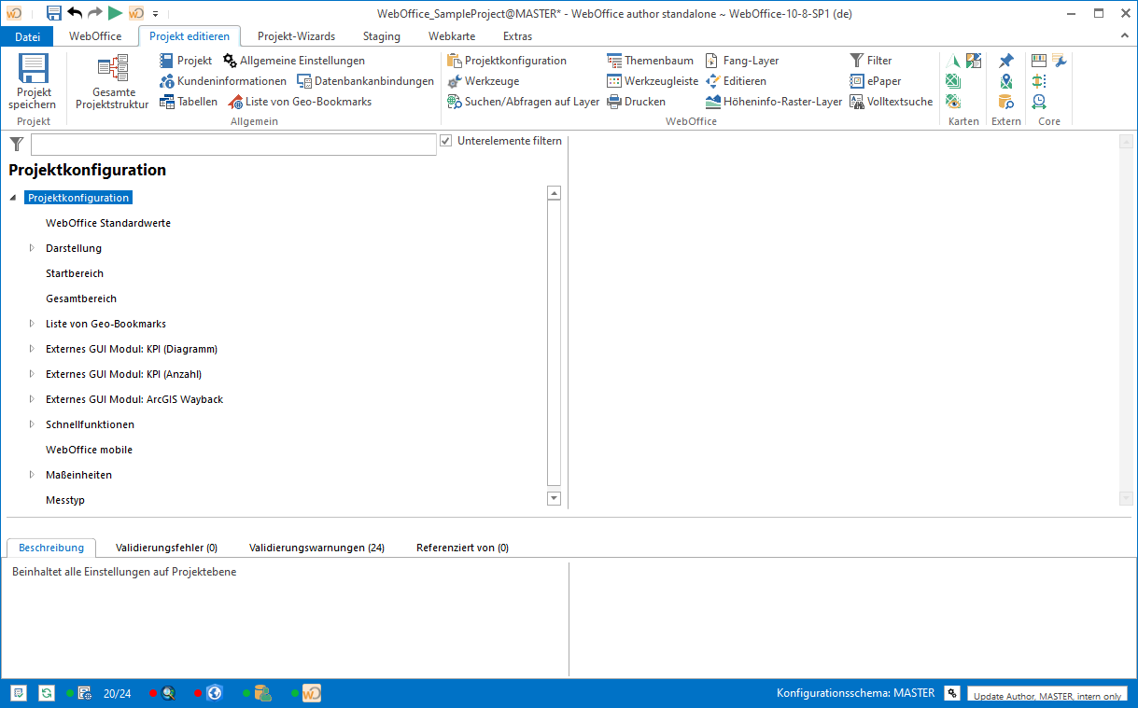Open the Validierungswarnungen (24) tab

[x=316, y=548]
